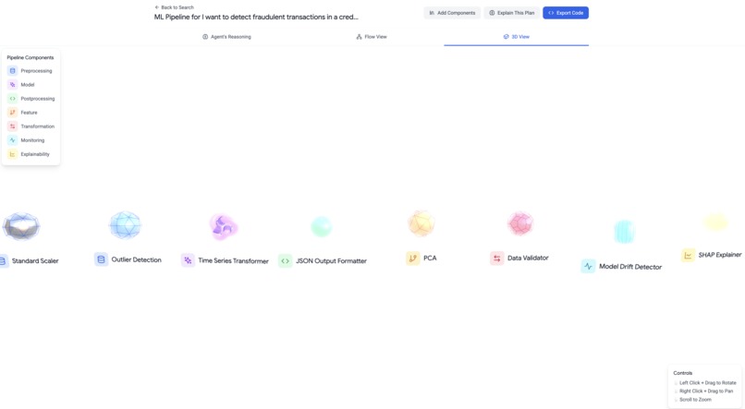This screenshot has width=745, height=409.
Task: Click the Monitoring legend text
Action: click(32, 140)
